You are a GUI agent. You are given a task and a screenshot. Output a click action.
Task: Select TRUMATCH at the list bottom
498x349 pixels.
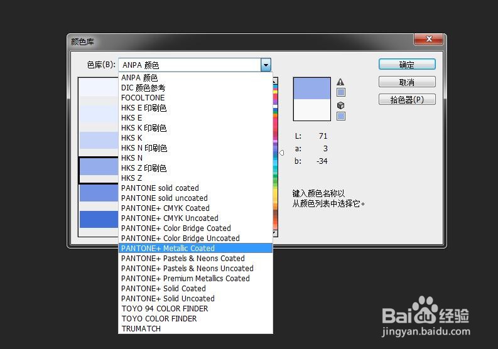tap(195, 329)
